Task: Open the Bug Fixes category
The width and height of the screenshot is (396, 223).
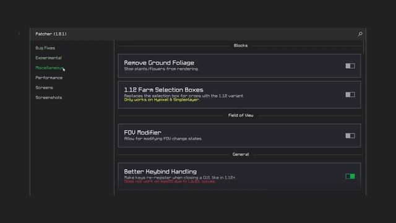Action: [x=45, y=48]
